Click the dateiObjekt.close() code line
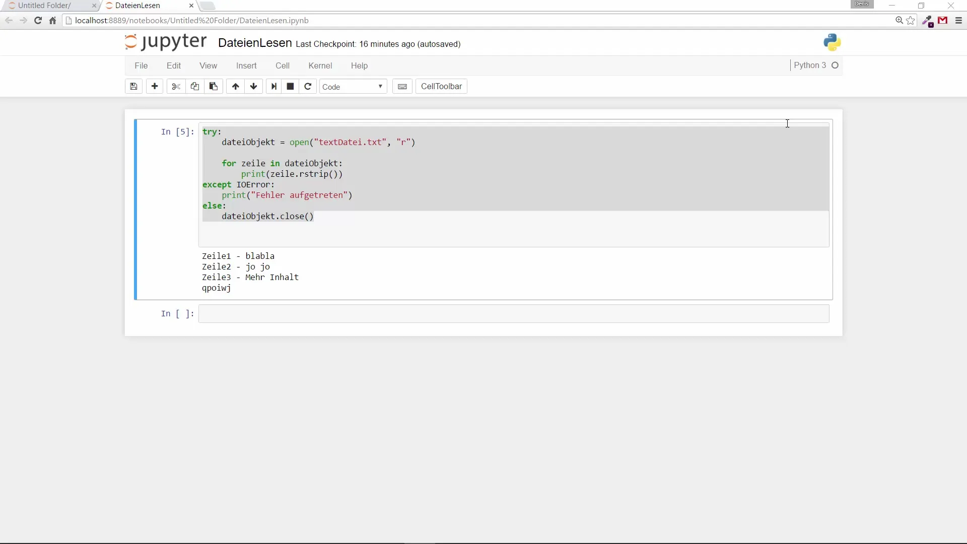This screenshot has height=544, width=967. point(267,217)
